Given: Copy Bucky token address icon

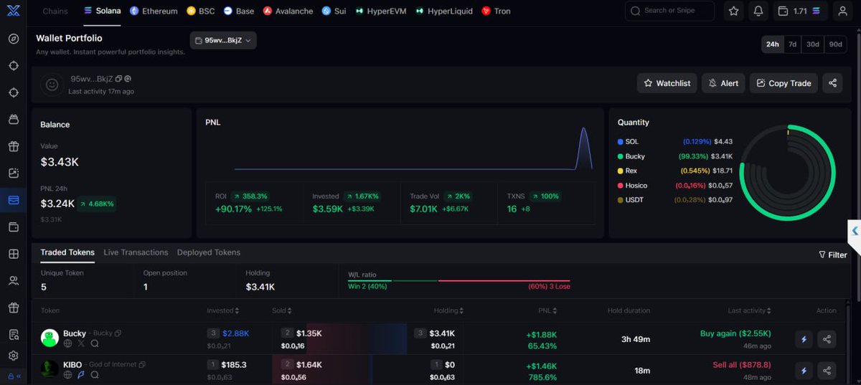Looking at the screenshot, I should click(118, 333).
